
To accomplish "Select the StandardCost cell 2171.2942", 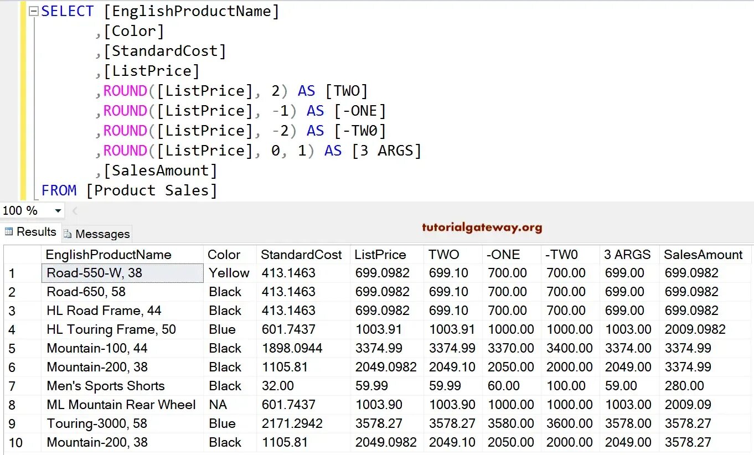I will pos(303,424).
